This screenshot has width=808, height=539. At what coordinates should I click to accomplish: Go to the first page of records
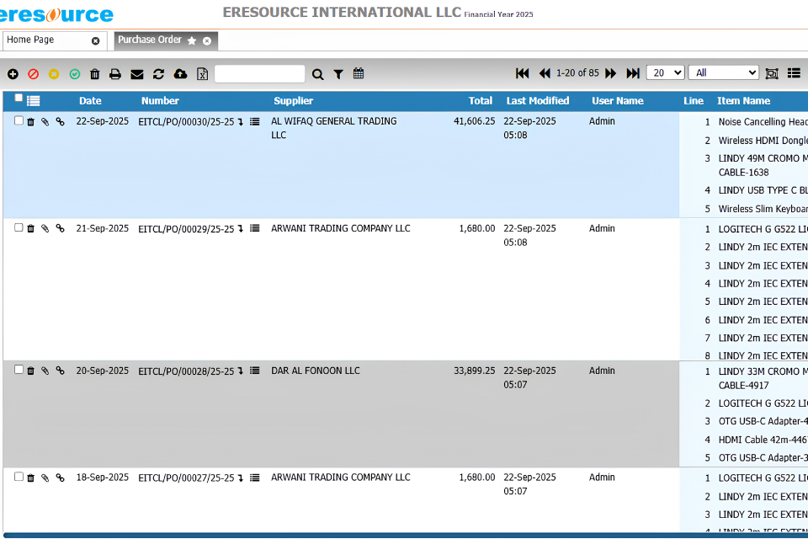[522, 73]
